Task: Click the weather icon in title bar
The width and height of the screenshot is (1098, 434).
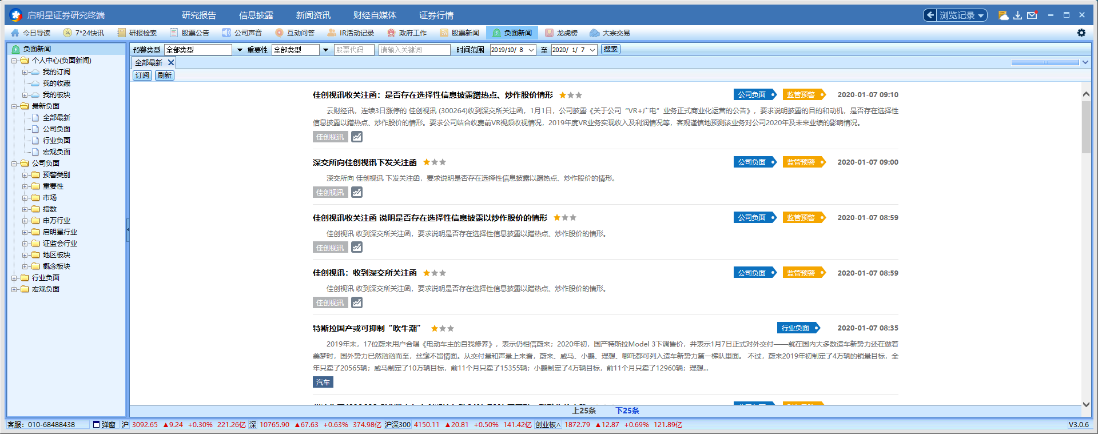Action: coord(1003,15)
